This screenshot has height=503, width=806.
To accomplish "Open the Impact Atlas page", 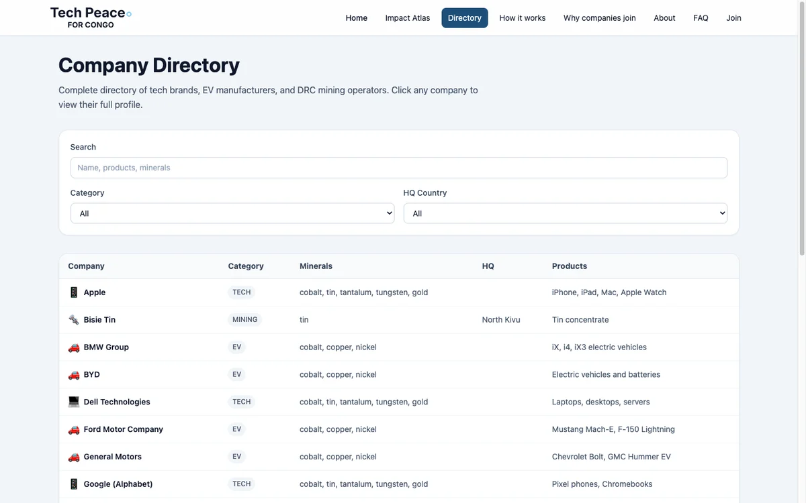I will pos(408,18).
